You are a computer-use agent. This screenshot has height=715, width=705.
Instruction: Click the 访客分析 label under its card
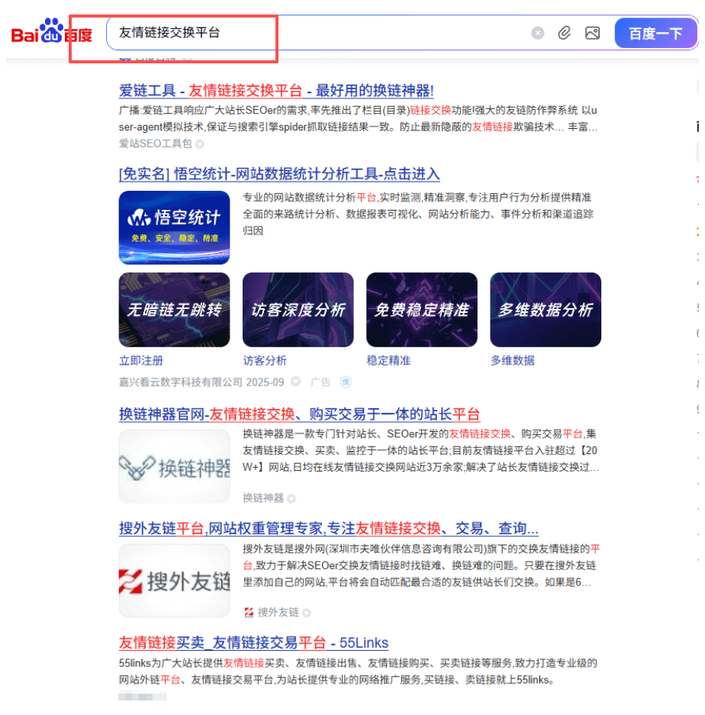[x=264, y=360]
